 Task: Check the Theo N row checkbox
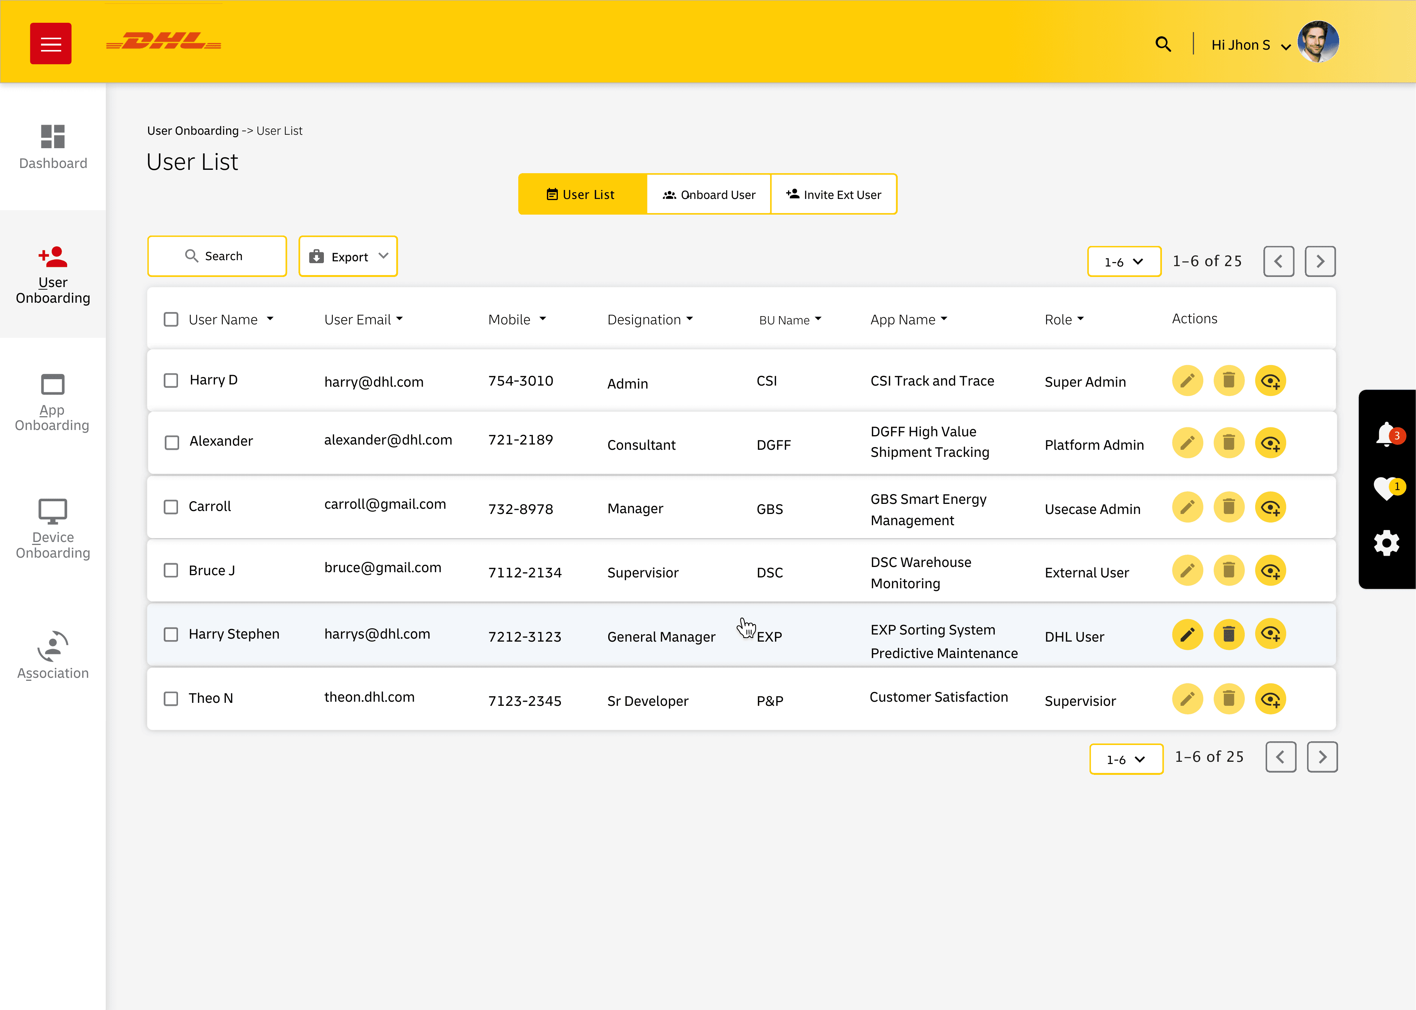171,698
